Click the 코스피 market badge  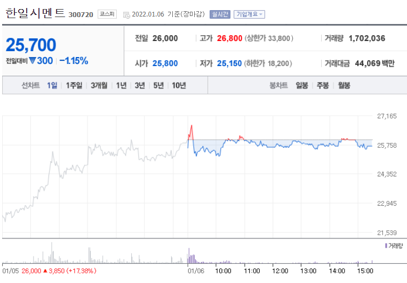click(107, 14)
